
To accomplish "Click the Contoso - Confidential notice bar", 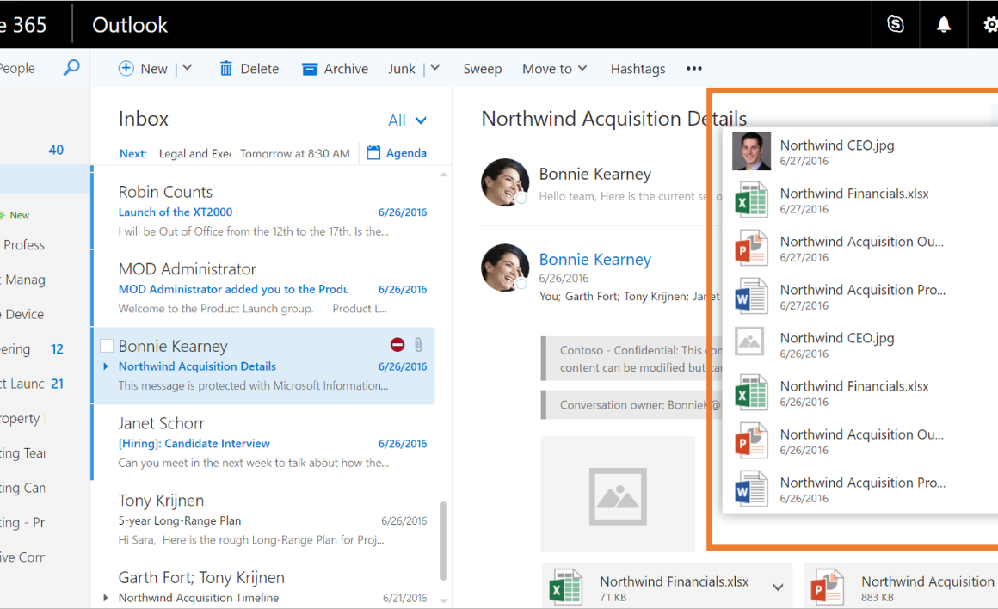I will [x=631, y=359].
